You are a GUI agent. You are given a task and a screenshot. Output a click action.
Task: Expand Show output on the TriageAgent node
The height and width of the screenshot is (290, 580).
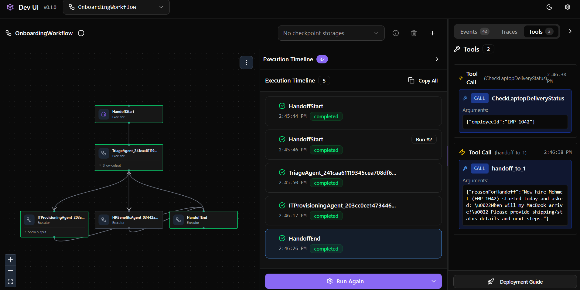pos(111,165)
